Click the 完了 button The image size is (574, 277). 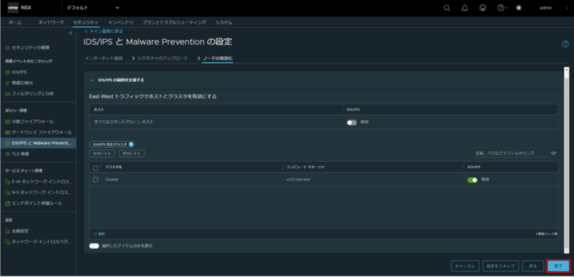[558, 266]
